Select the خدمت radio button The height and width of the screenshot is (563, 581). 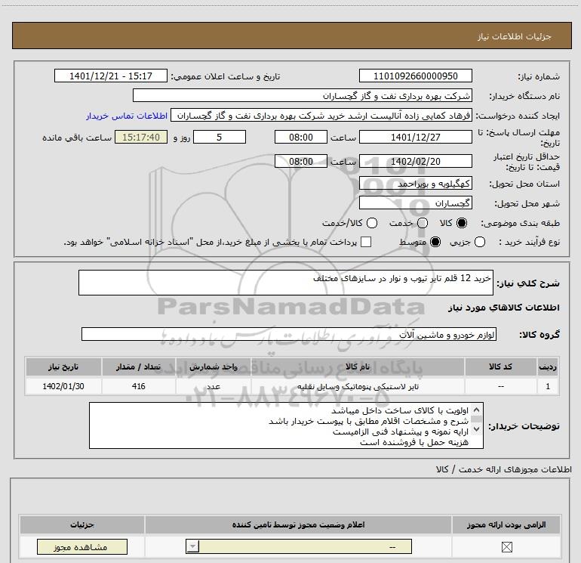click(x=423, y=223)
